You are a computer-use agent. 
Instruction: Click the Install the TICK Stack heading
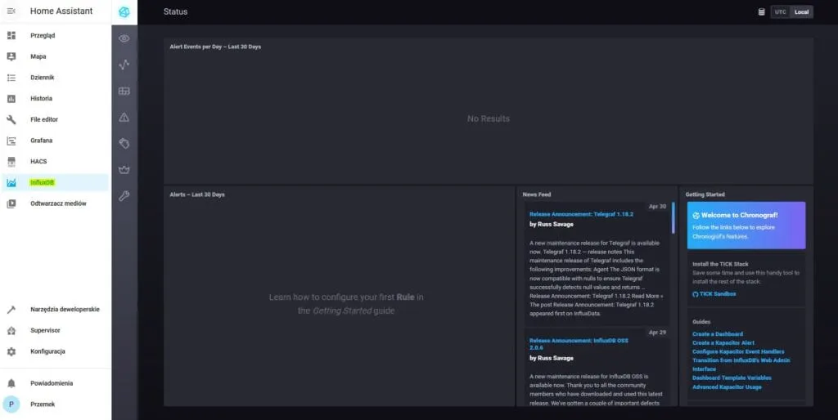720,264
